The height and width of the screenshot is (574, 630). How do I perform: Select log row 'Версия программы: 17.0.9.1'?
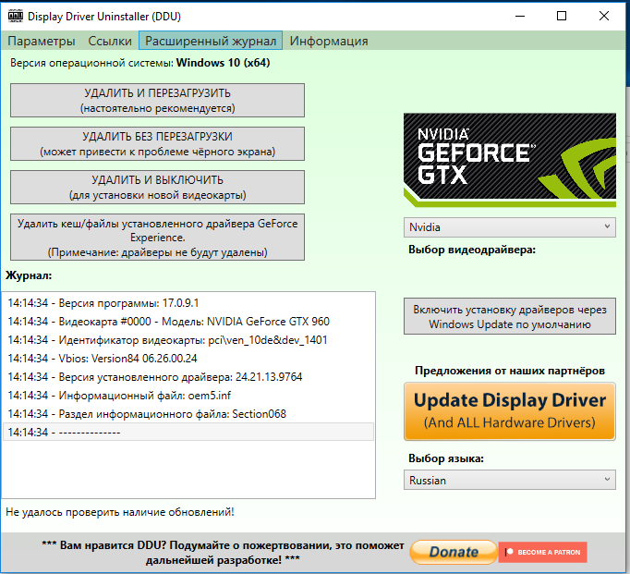188,302
